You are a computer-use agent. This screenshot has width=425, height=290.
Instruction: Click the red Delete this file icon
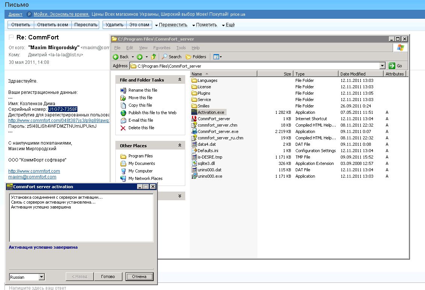coord(123,128)
